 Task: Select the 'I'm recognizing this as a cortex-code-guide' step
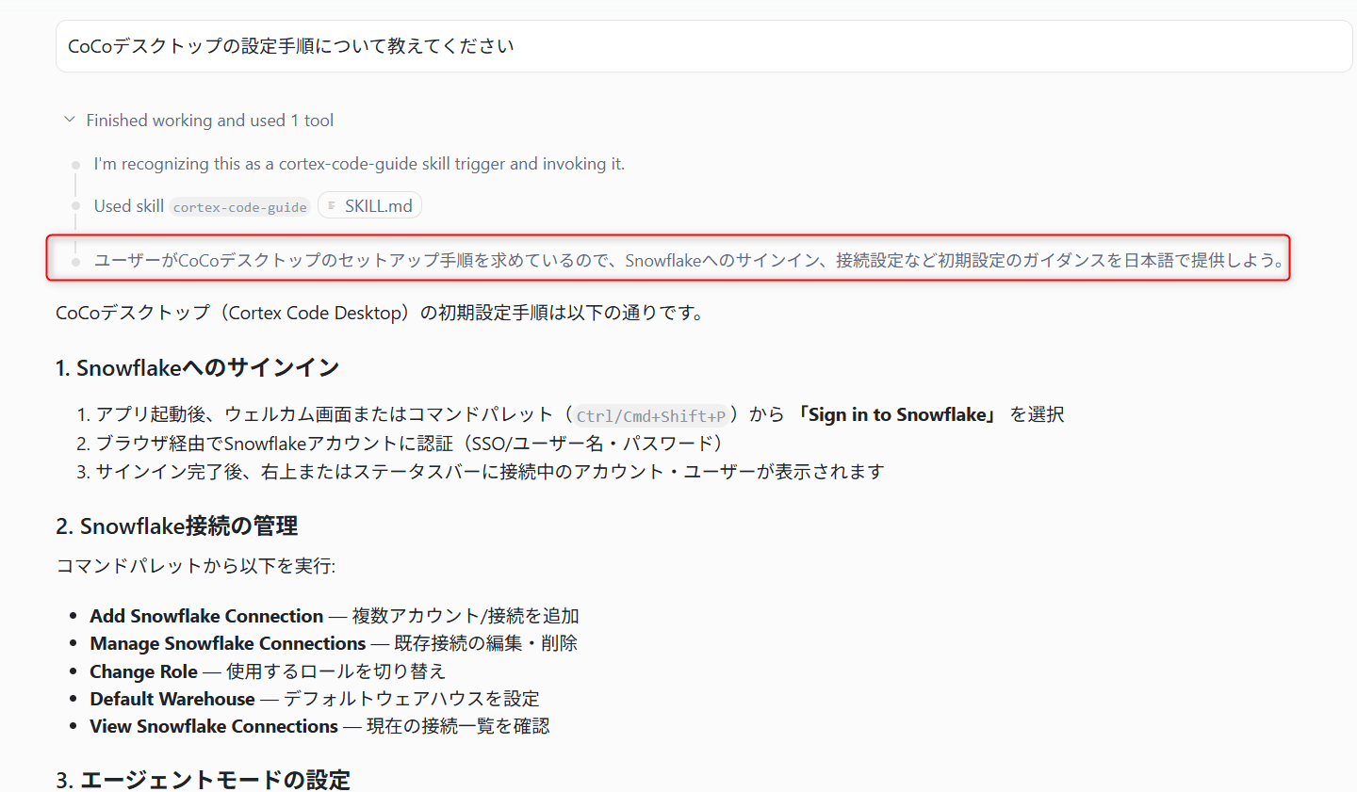[x=359, y=164]
